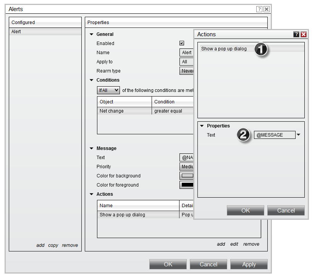
Task: Click the help icon in Alerts window
Action: tap(259, 9)
